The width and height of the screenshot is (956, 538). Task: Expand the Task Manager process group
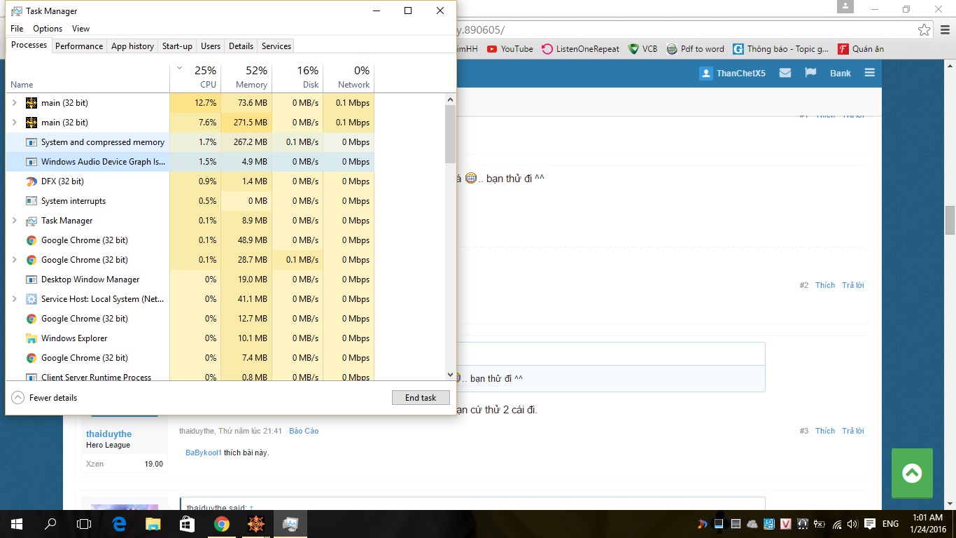[x=15, y=221]
